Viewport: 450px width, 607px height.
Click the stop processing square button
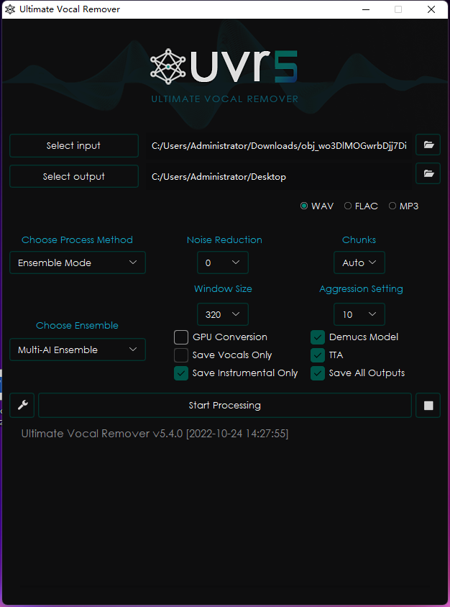(x=428, y=406)
